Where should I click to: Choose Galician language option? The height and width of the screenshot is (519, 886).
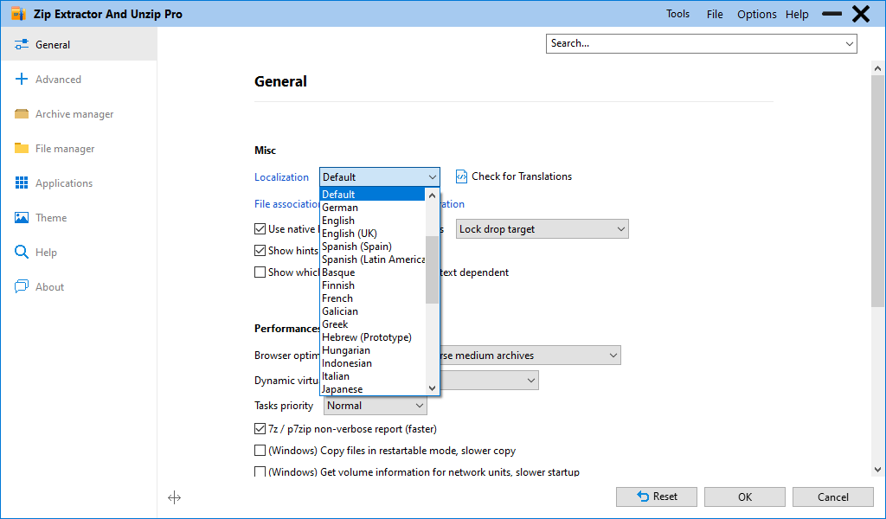[x=372, y=311]
